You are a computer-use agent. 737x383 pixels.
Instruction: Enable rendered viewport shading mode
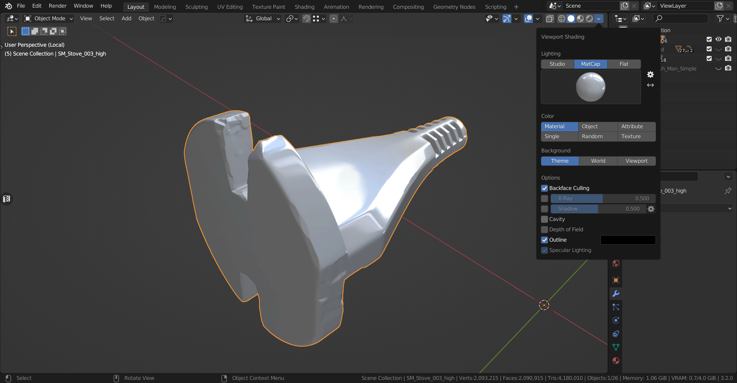590,19
